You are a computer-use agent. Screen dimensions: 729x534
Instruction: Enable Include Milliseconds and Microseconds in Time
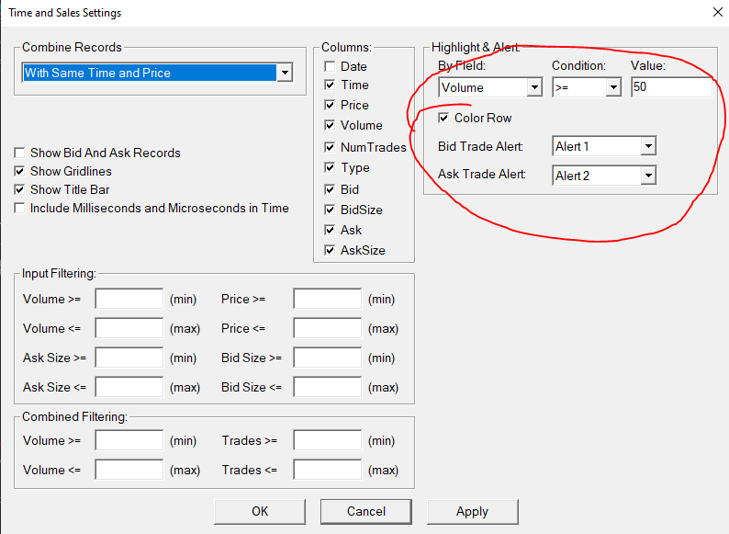coord(19,208)
